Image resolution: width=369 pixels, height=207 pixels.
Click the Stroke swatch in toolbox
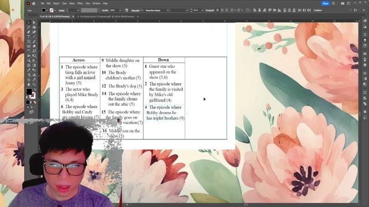click(33, 95)
